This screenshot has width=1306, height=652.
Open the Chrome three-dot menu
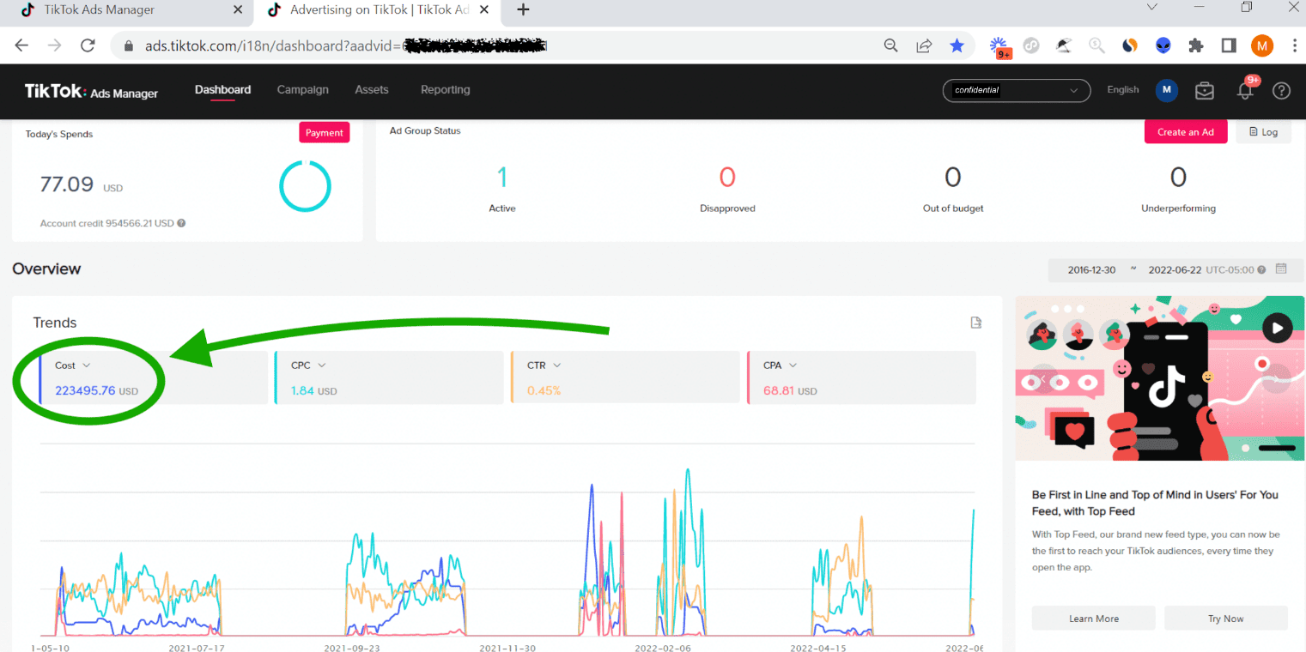pyautogui.click(x=1295, y=45)
